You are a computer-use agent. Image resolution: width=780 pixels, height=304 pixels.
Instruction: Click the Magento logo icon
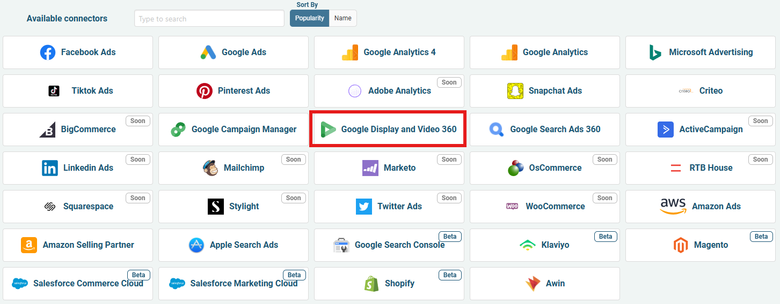point(681,245)
